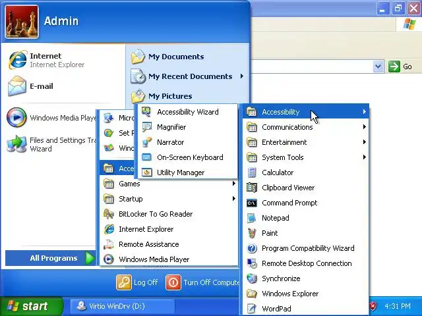Expand the Entertainment submenu arrow
The height and width of the screenshot is (316, 422).
pyautogui.click(x=364, y=142)
